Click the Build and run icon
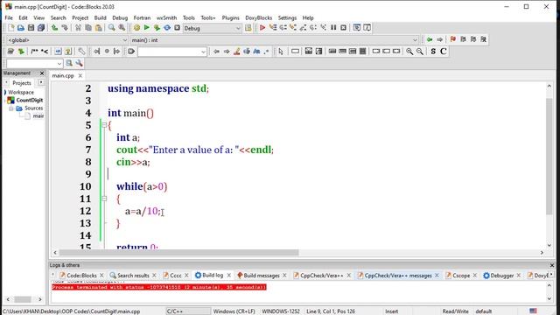 click(157, 28)
